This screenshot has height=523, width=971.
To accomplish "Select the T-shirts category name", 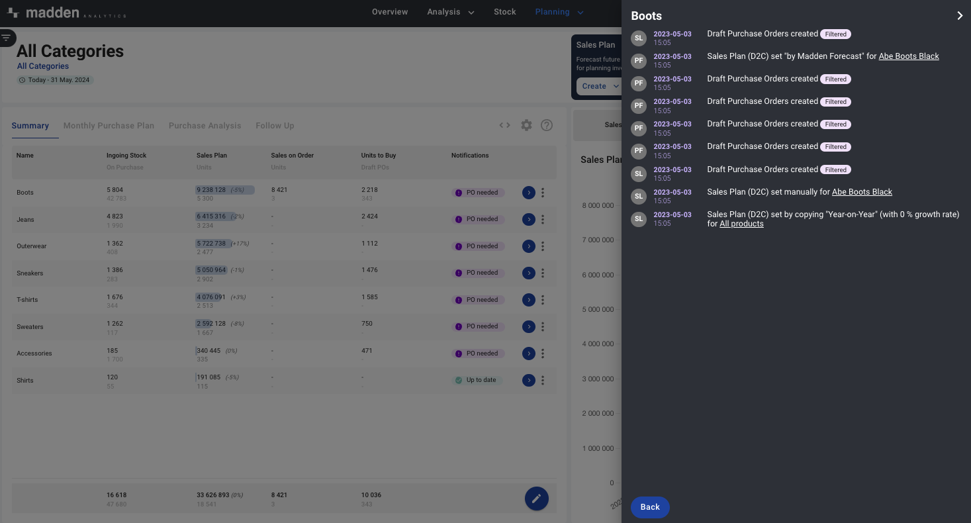I will point(27,300).
